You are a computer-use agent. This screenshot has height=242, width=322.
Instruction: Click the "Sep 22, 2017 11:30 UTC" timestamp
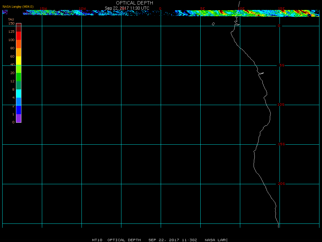tap(127, 8)
